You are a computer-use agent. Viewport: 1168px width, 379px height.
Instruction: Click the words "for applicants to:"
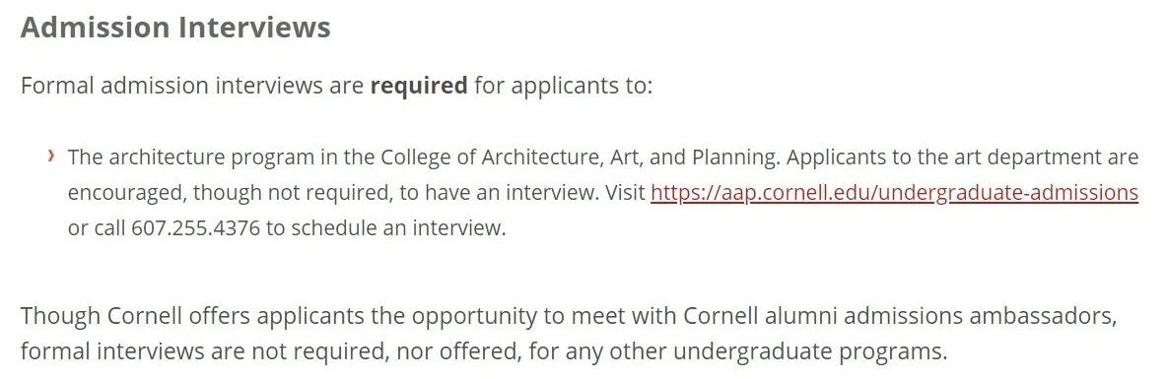[563, 86]
